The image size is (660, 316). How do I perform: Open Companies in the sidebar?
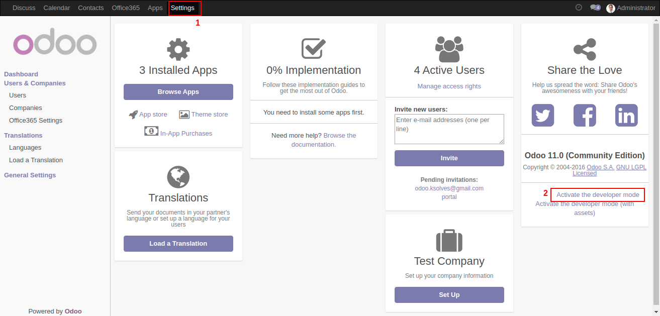(x=26, y=108)
